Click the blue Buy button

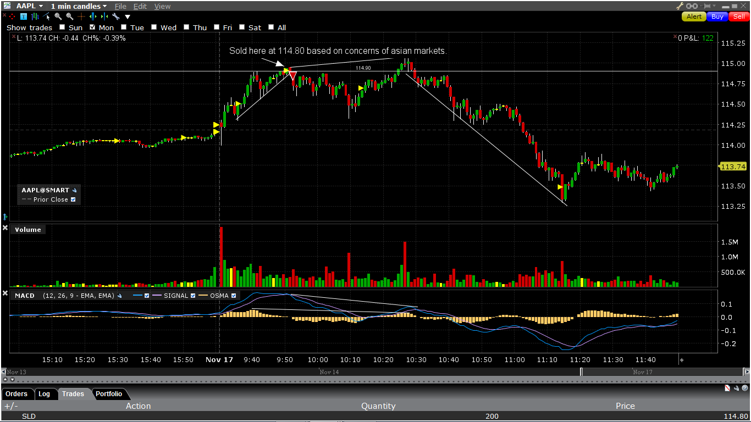[x=717, y=16]
